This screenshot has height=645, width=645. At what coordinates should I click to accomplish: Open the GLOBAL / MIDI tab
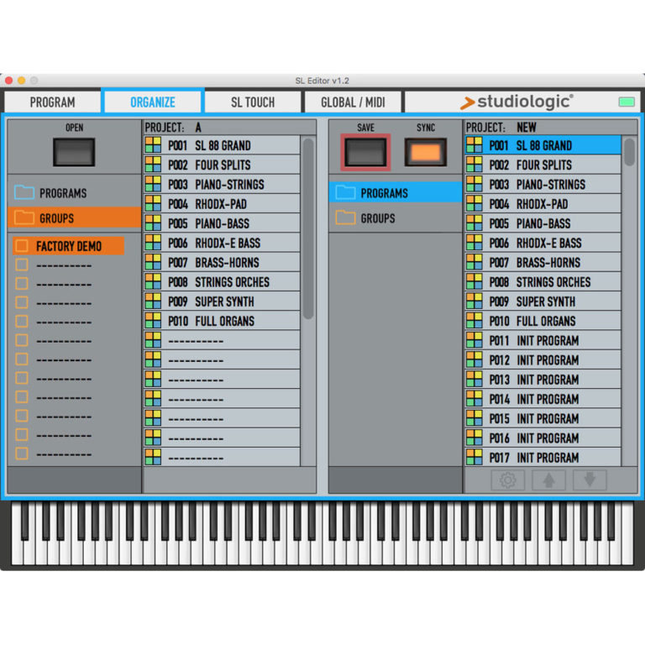coord(353,102)
